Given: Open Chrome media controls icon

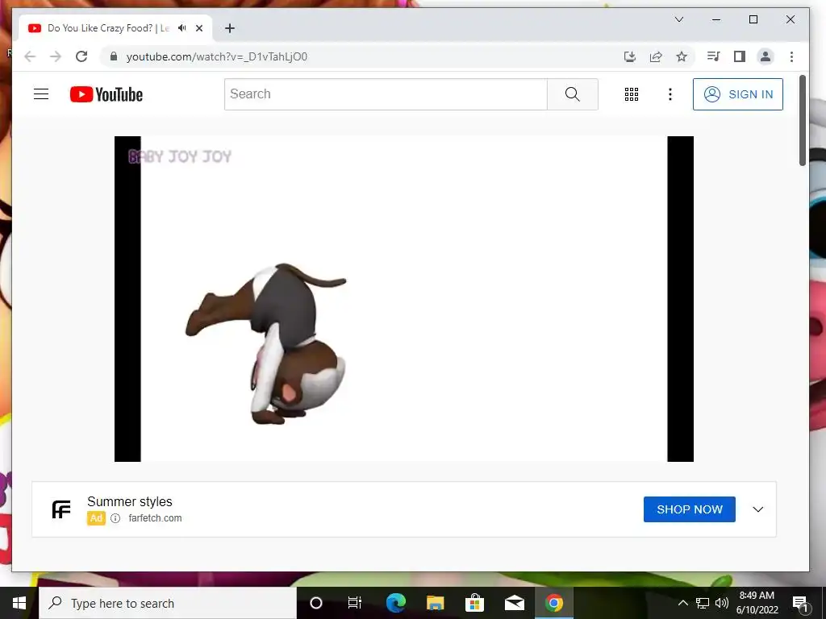Looking at the screenshot, I should click(x=713, y=56).
